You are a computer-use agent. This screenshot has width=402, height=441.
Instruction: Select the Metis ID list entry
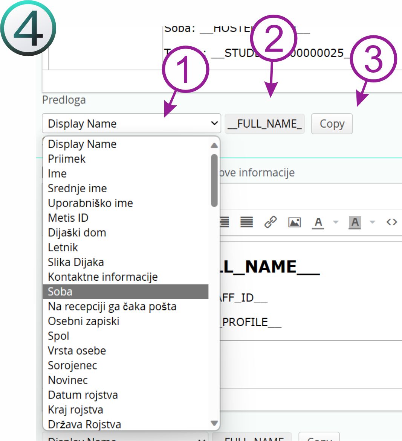(x=68, y=218)
